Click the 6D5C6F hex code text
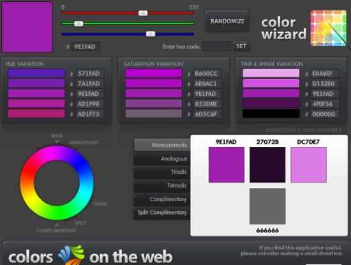 coord(206,114)
